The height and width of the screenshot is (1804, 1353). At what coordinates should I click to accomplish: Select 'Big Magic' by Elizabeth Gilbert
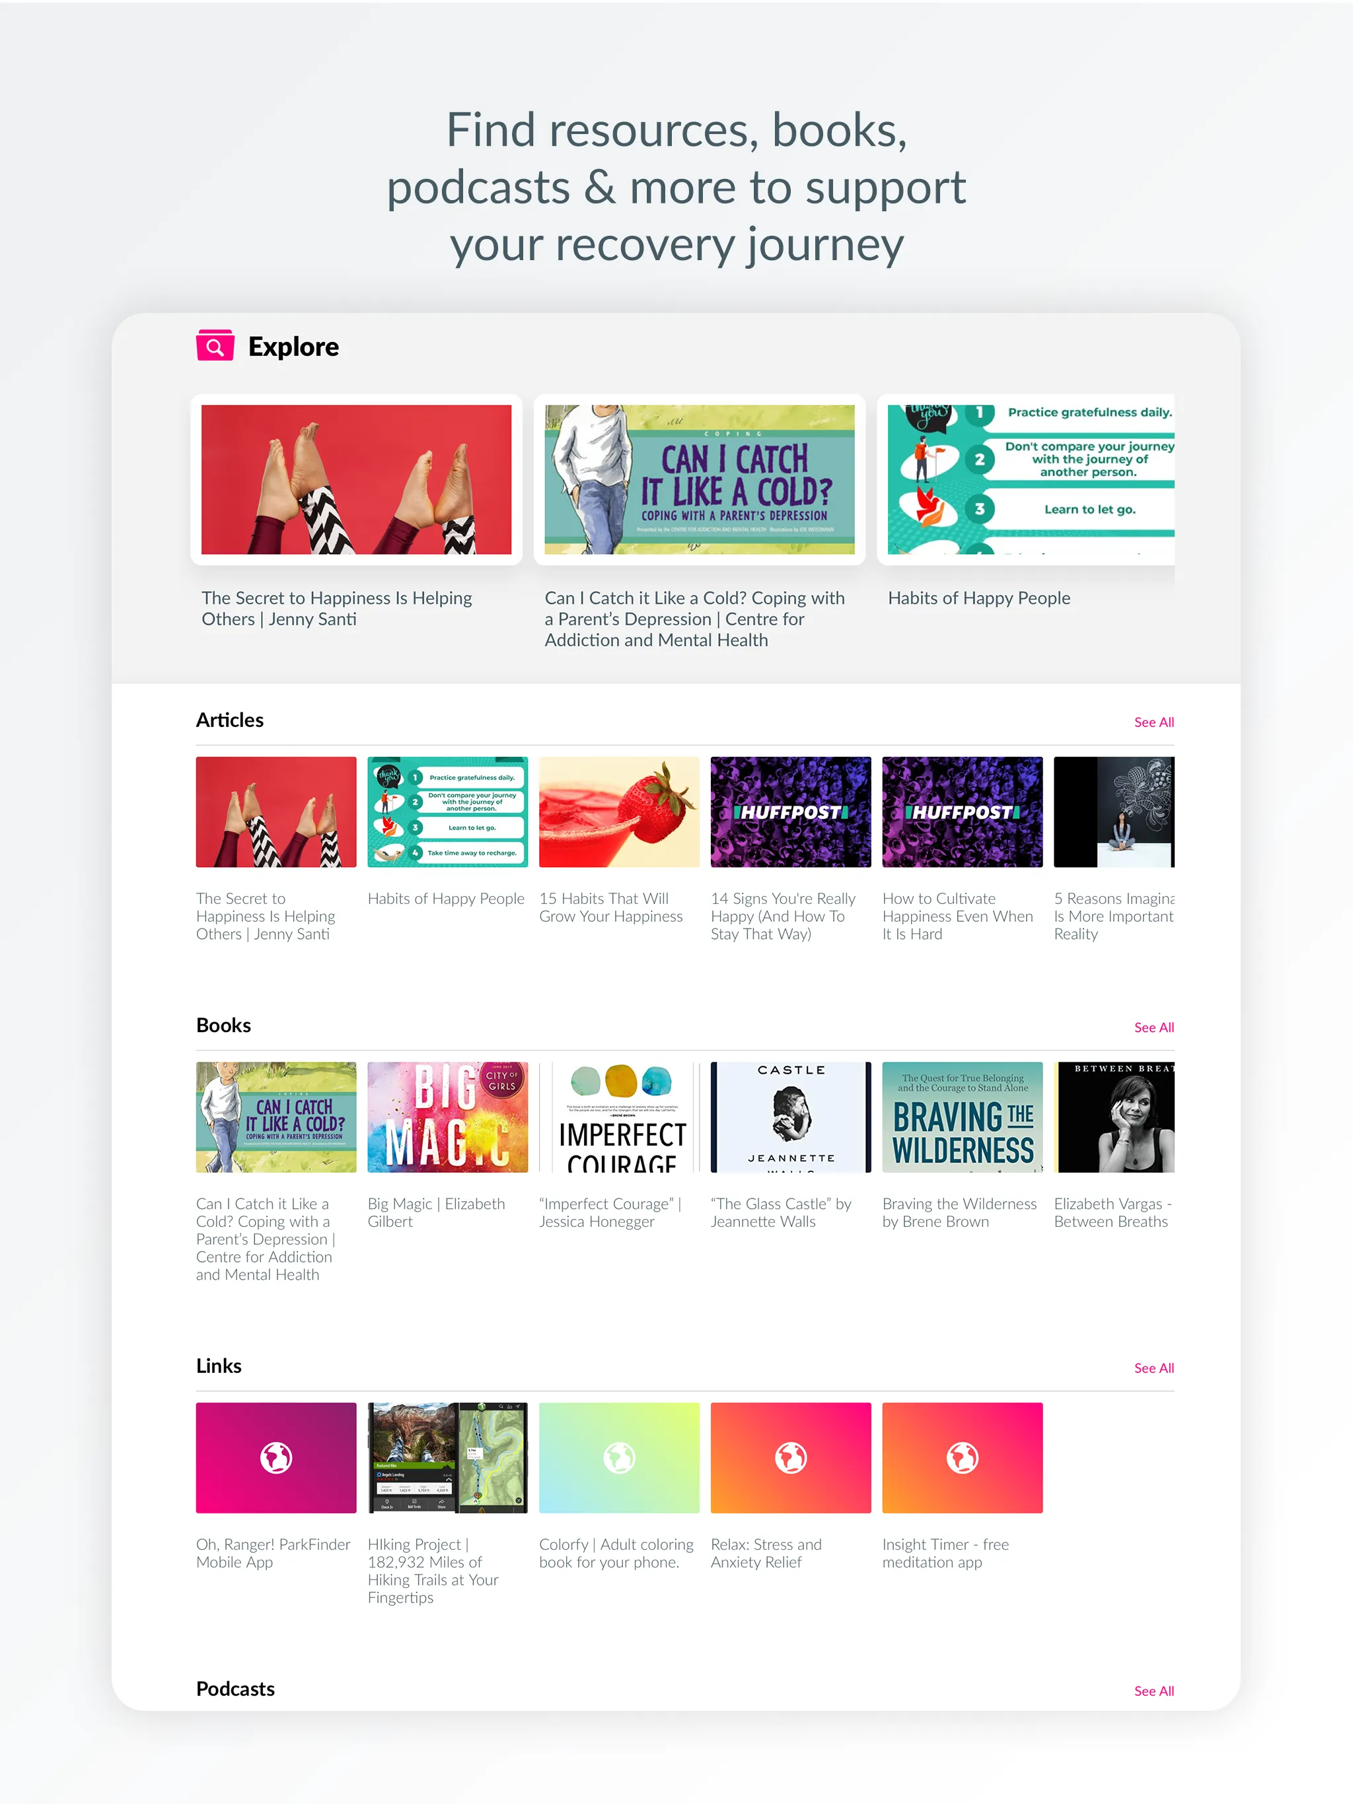[446, 1115]
